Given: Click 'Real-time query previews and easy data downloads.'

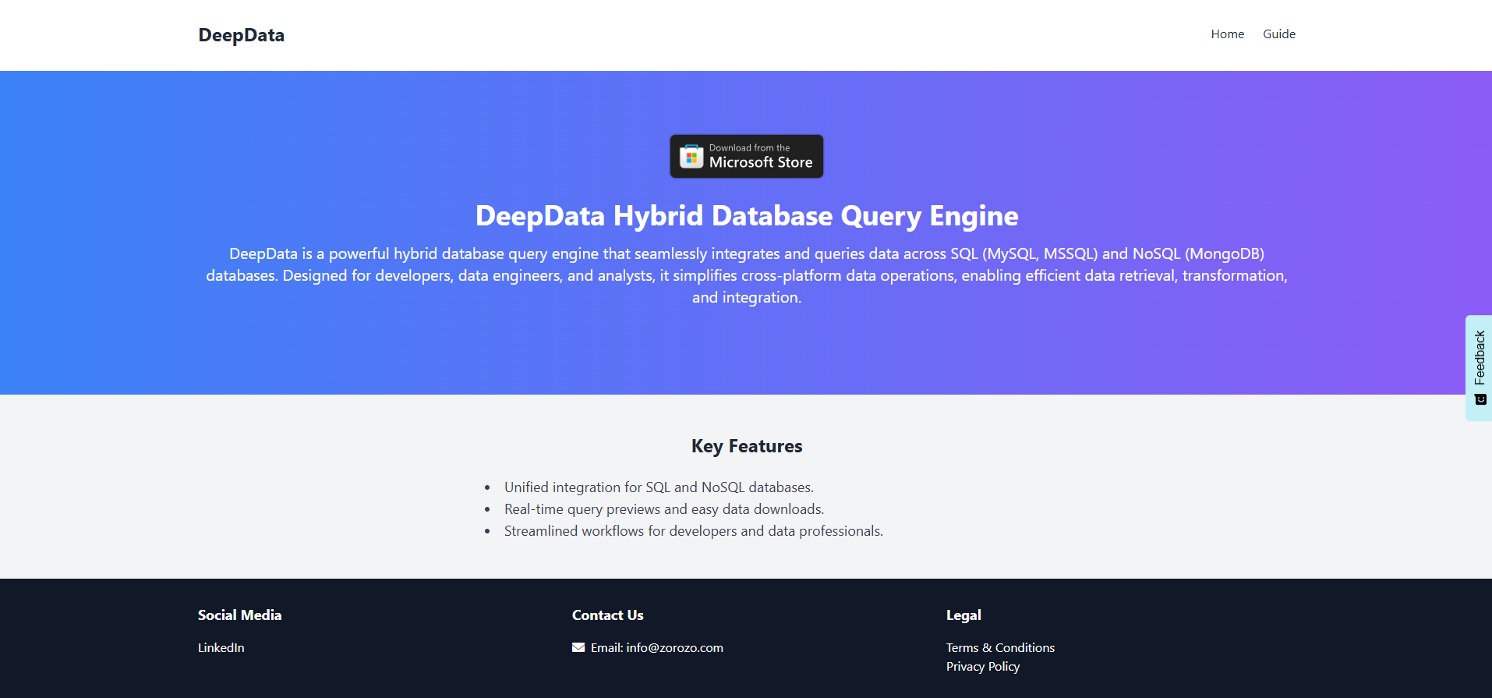Looking at the screenshot, I should 664,509.
